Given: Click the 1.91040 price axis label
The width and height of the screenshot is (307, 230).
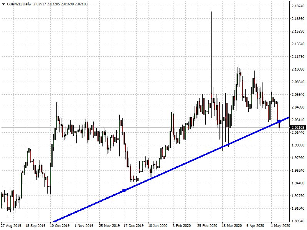Looking at the screenshot, I should tap(298, 208).
